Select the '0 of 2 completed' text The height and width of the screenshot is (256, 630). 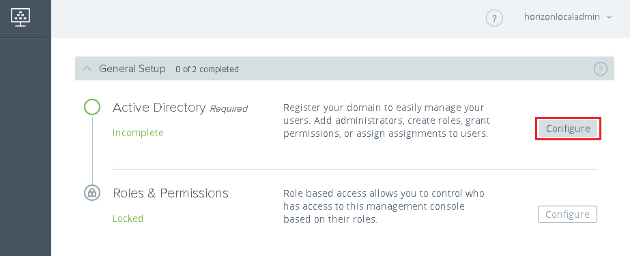pyautogui.click(x=207, y=69)
